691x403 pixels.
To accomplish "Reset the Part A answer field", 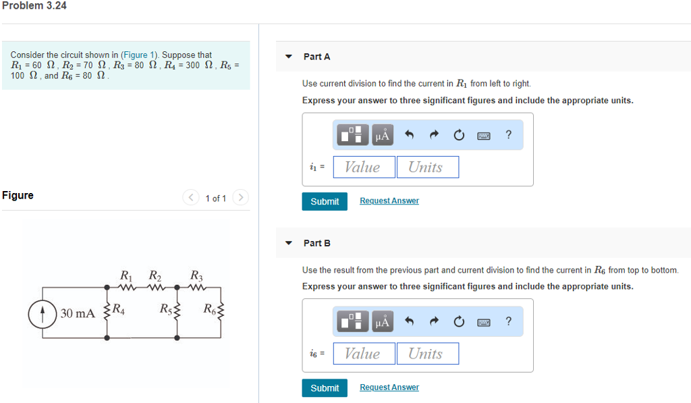I will pyautogui.click(x=459, y=134).
